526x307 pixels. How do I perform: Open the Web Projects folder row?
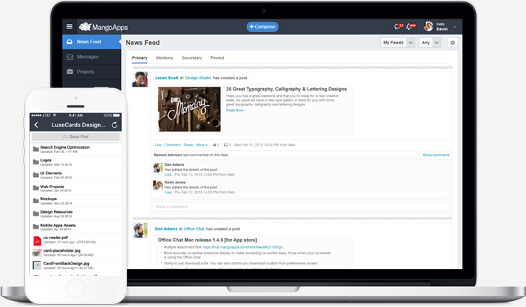point(76,188)
